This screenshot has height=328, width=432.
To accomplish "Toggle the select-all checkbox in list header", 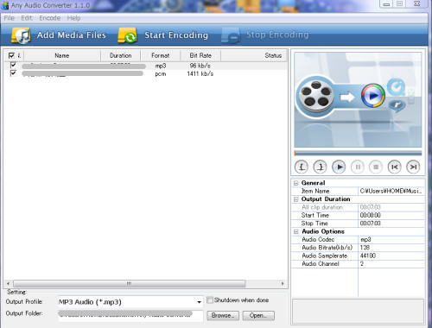I will point(11,55).
